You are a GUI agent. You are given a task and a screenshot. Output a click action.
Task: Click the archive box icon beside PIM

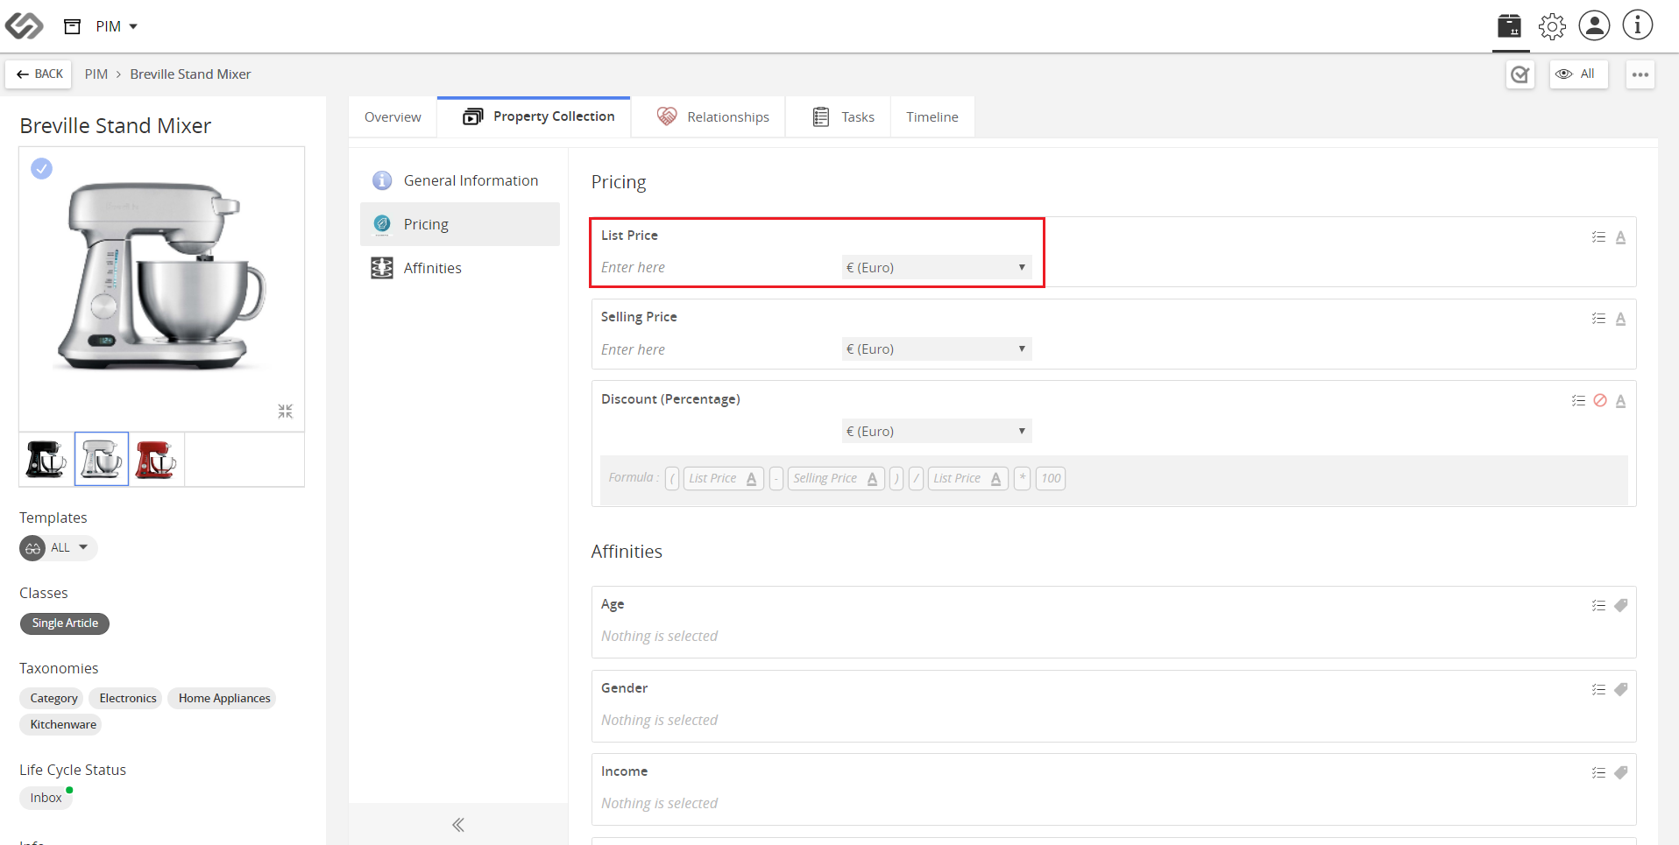pos(73,26)
